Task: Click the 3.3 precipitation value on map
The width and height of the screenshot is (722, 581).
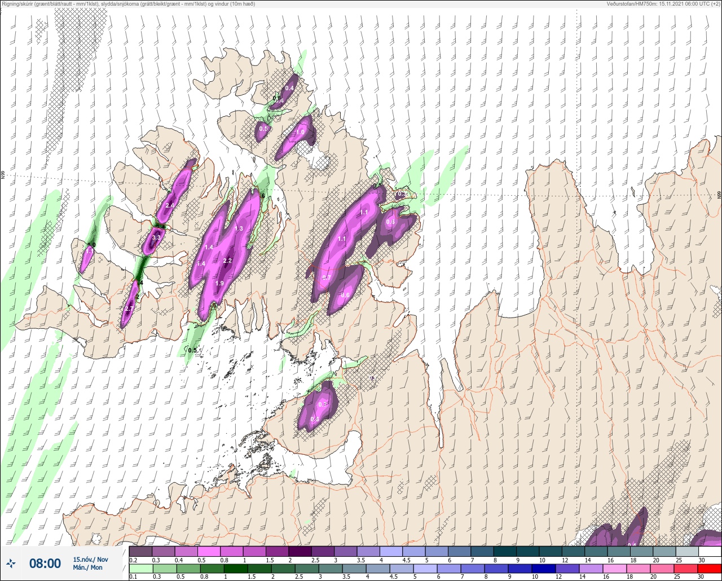Action: [157, 238]
